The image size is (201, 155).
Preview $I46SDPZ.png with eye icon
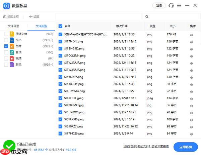point(192,78)
